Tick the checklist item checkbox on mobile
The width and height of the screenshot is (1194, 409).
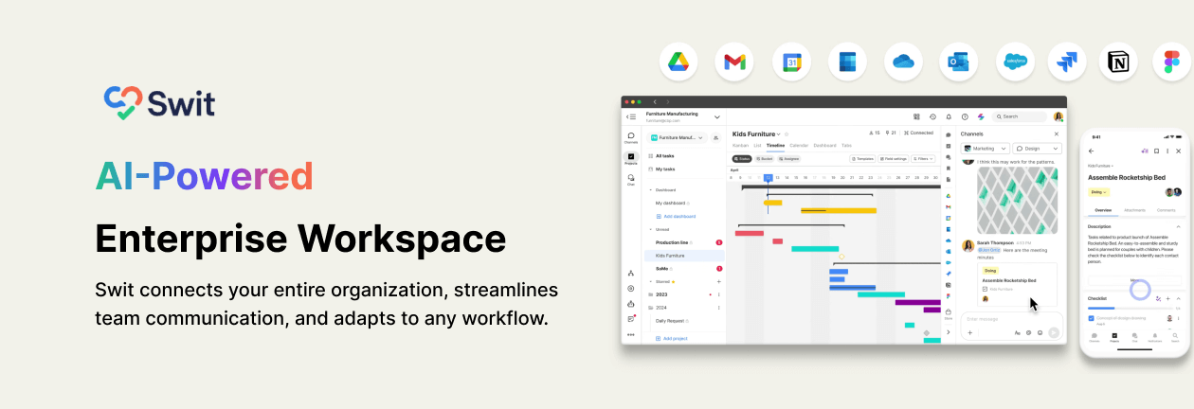point(1092,318)
